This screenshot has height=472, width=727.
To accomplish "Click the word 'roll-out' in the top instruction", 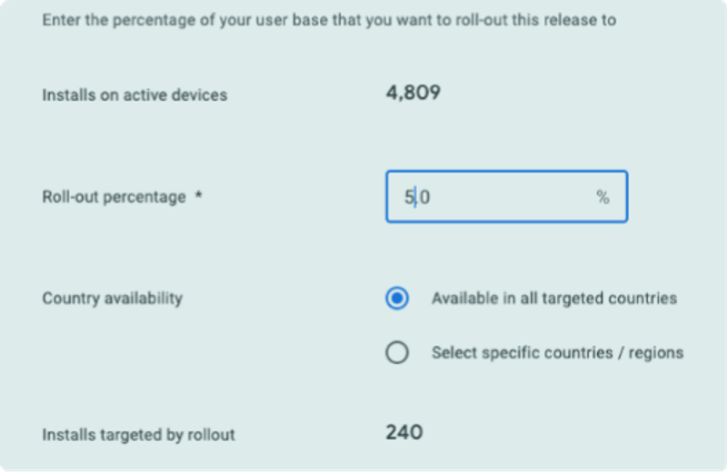I will tap(482, 20).
